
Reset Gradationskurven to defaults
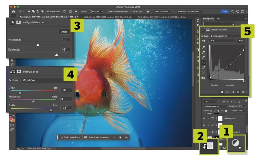point(233,92)
